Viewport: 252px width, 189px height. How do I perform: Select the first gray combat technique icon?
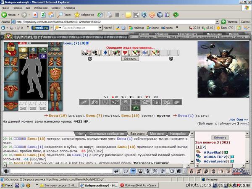(84, 102)
